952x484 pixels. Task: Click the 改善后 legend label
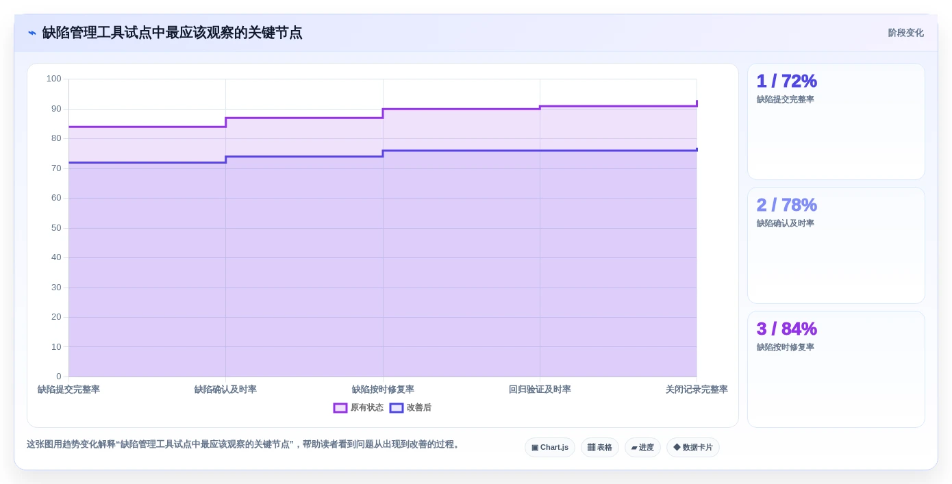click(419, 408)
